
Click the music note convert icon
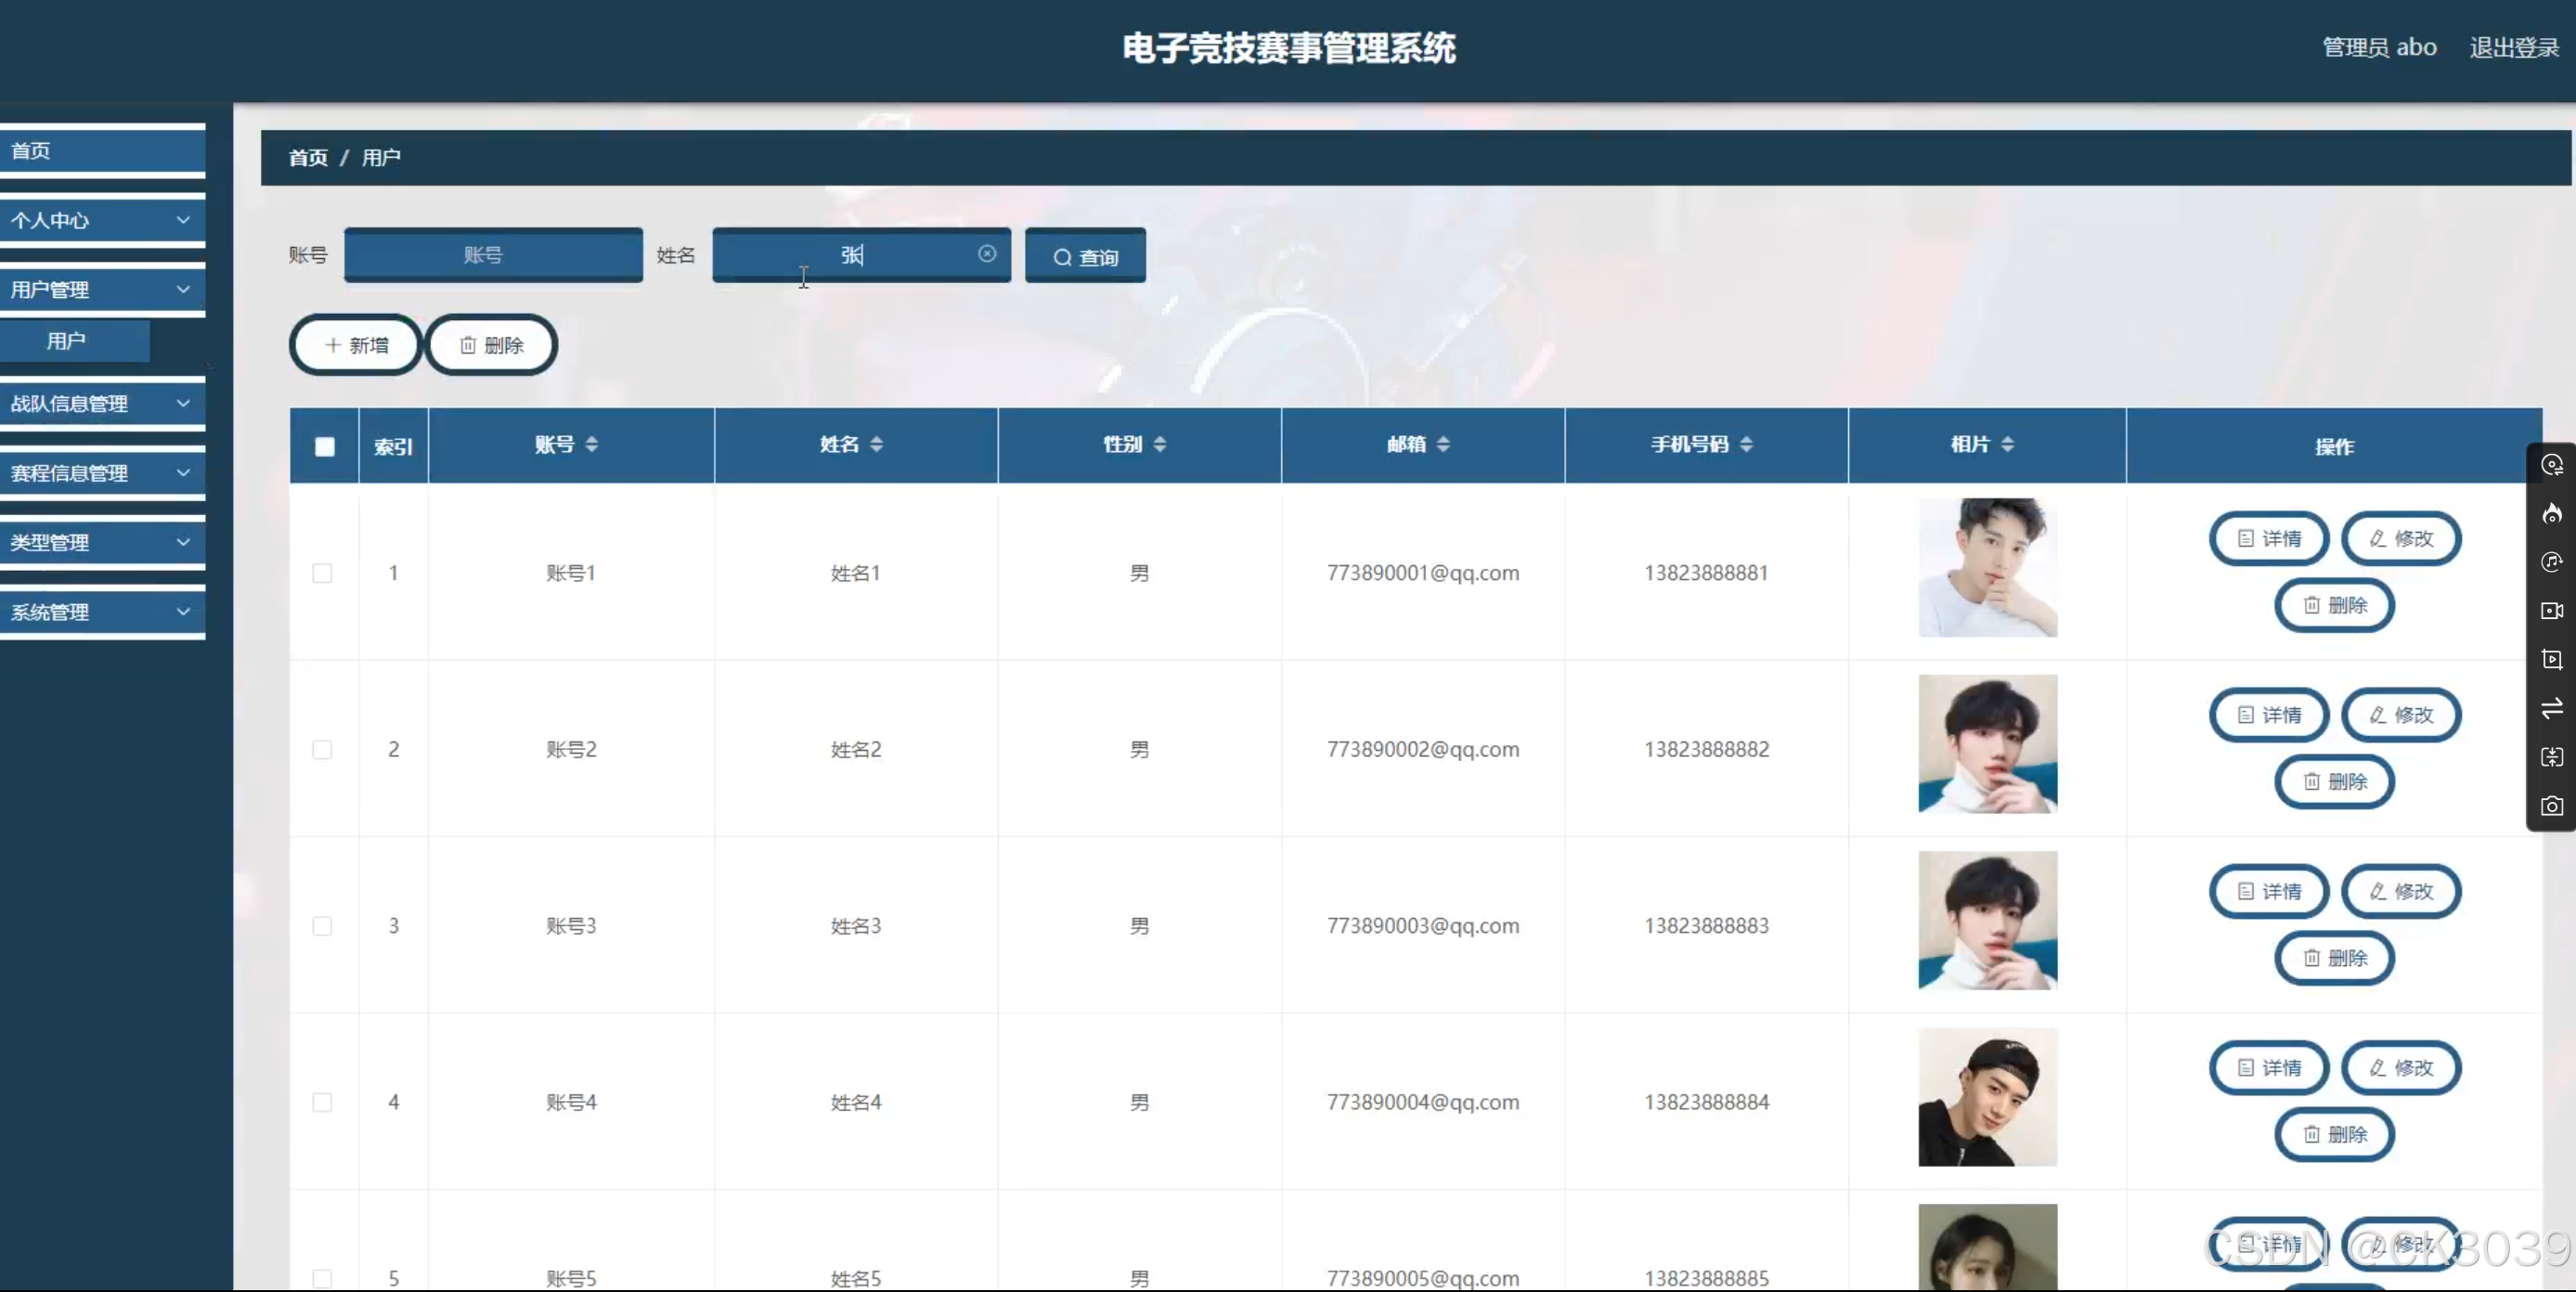(2551, 562)
